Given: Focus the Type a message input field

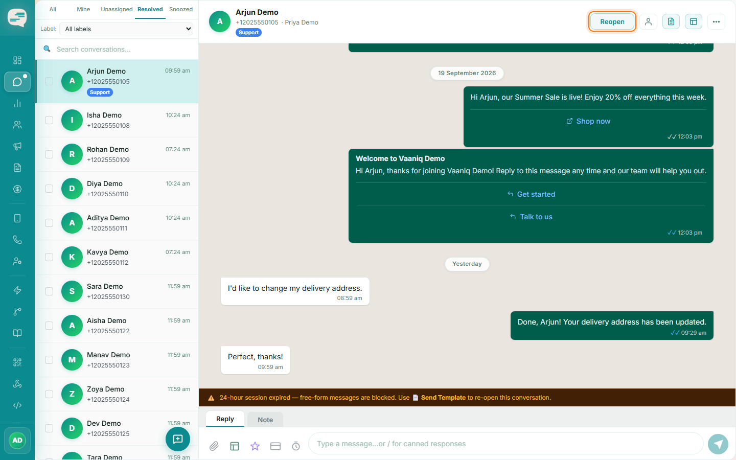Looking at the screenshot, I should tap(506, 444).
